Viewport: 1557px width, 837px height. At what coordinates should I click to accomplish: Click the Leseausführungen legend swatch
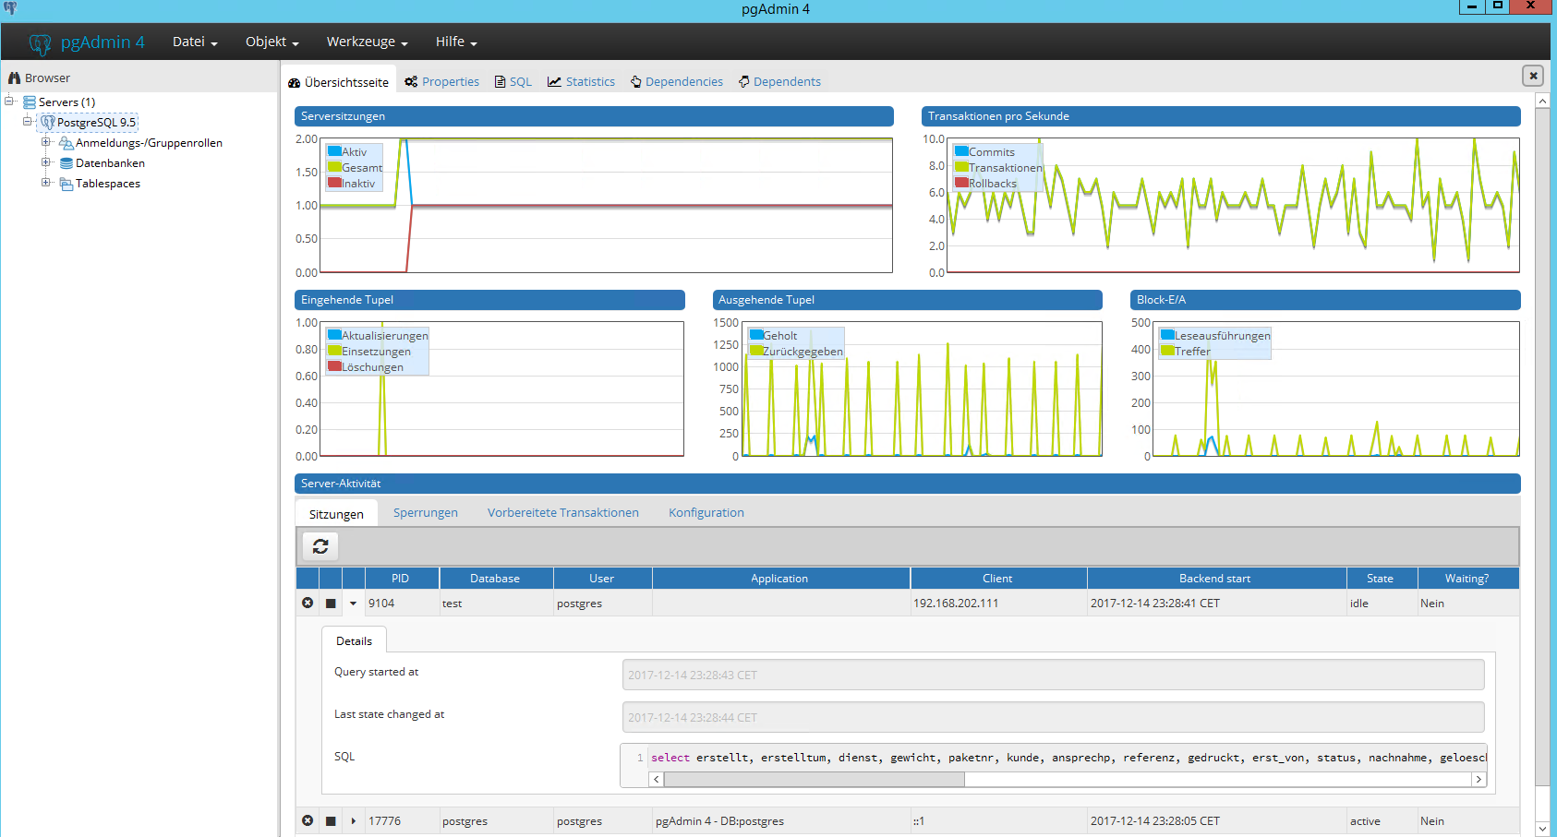click(x=1167, y=335)
